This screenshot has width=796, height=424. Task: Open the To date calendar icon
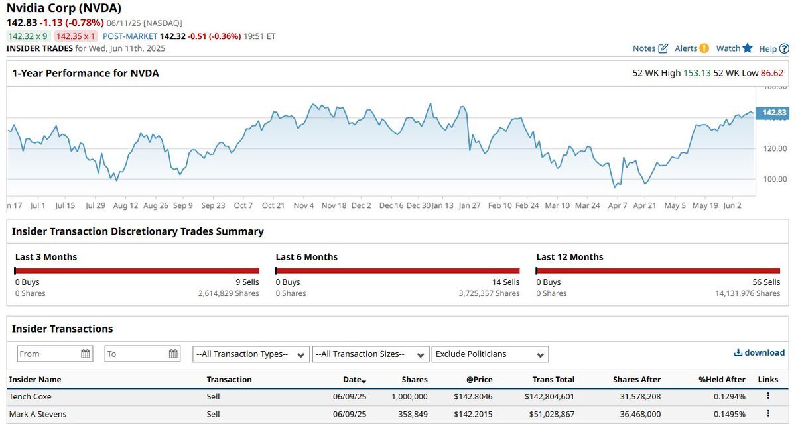(173, 354)
